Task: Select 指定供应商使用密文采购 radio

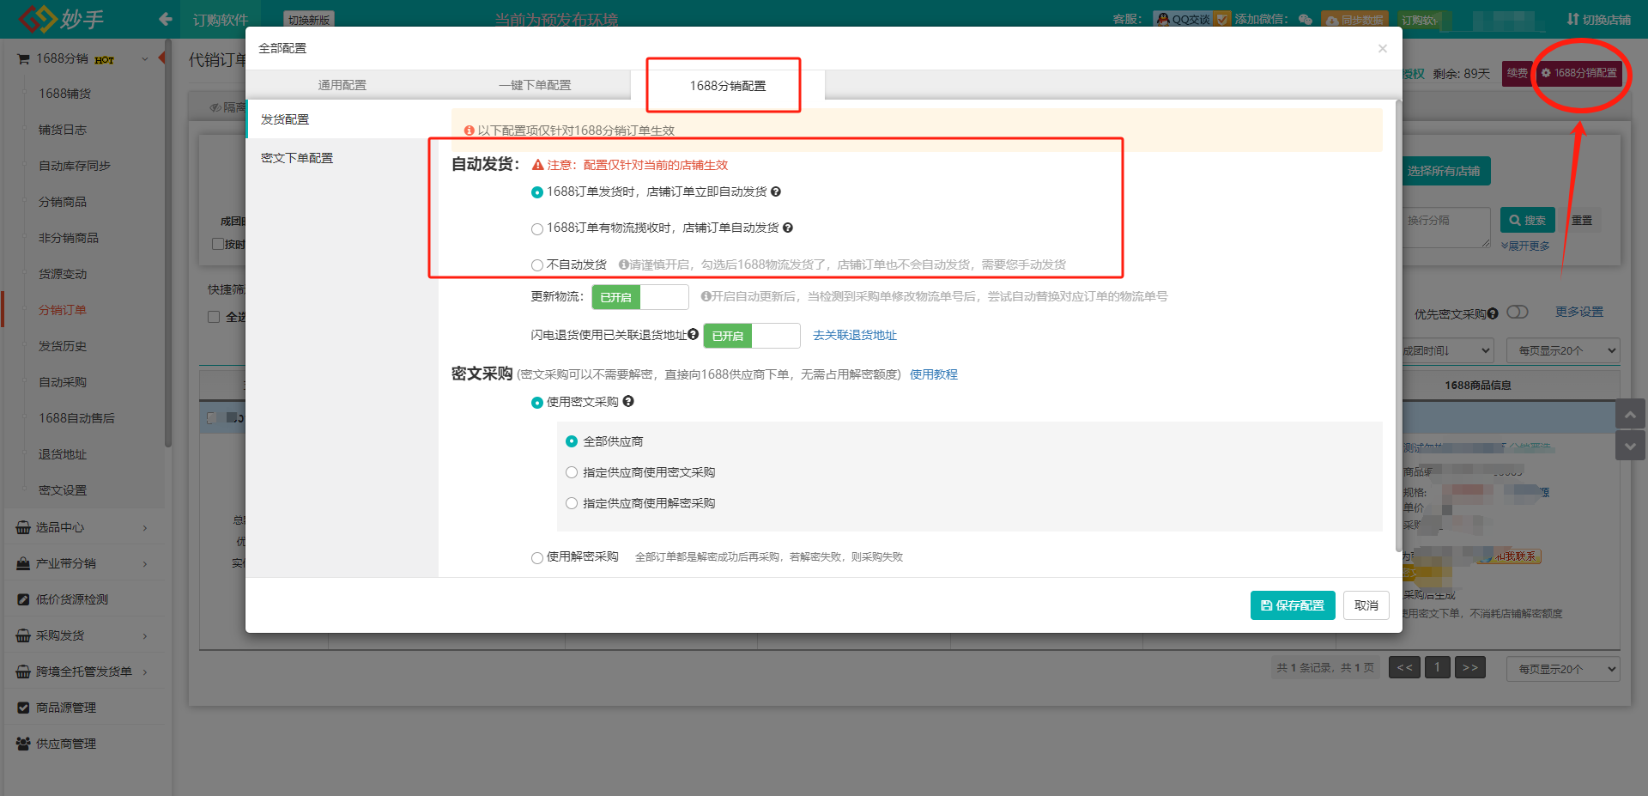Action: point(572,472)
